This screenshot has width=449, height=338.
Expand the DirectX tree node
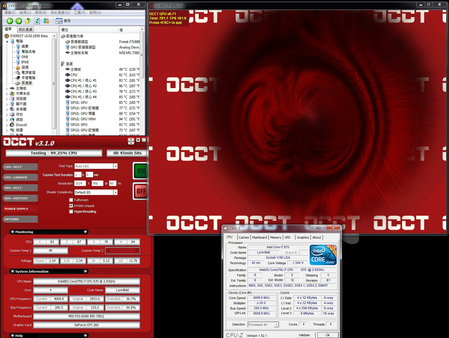tap(7, 125)
